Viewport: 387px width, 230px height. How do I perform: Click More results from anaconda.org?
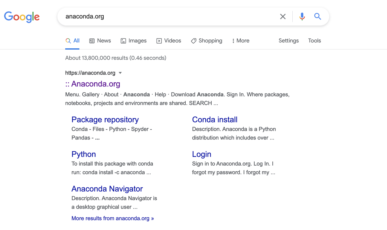tap(113, 218)
